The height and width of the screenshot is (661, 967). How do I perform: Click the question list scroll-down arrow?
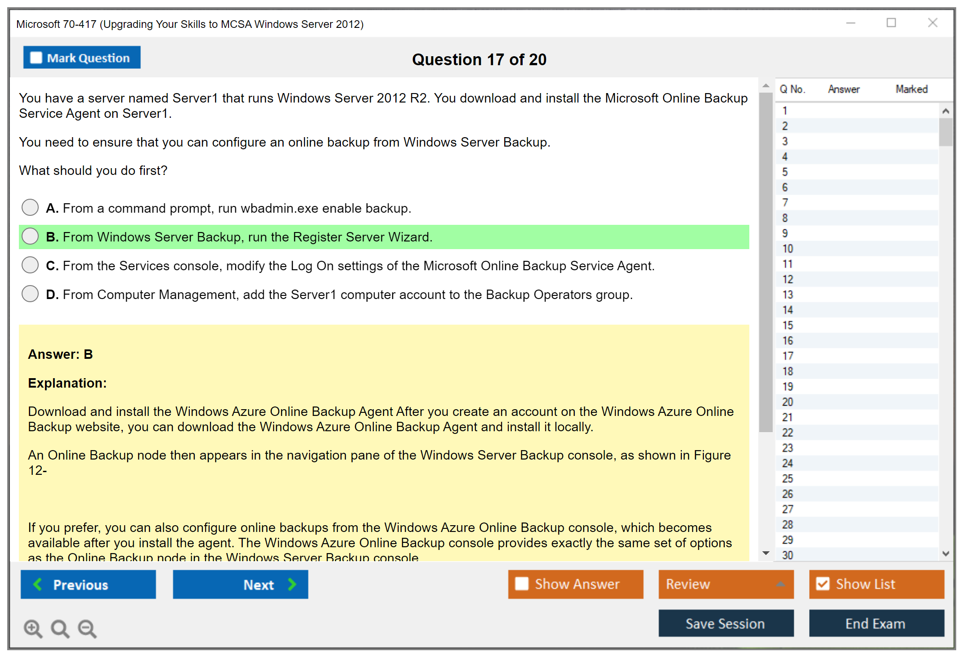tap(945, 554)
